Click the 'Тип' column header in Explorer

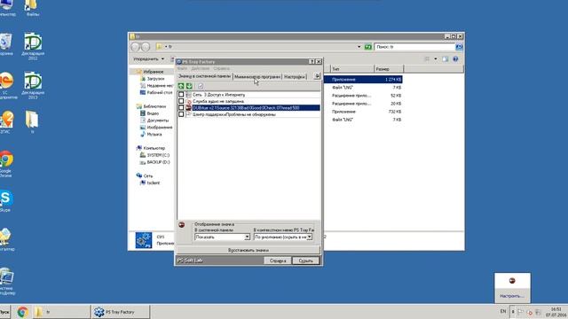click(x=351, y=69)
